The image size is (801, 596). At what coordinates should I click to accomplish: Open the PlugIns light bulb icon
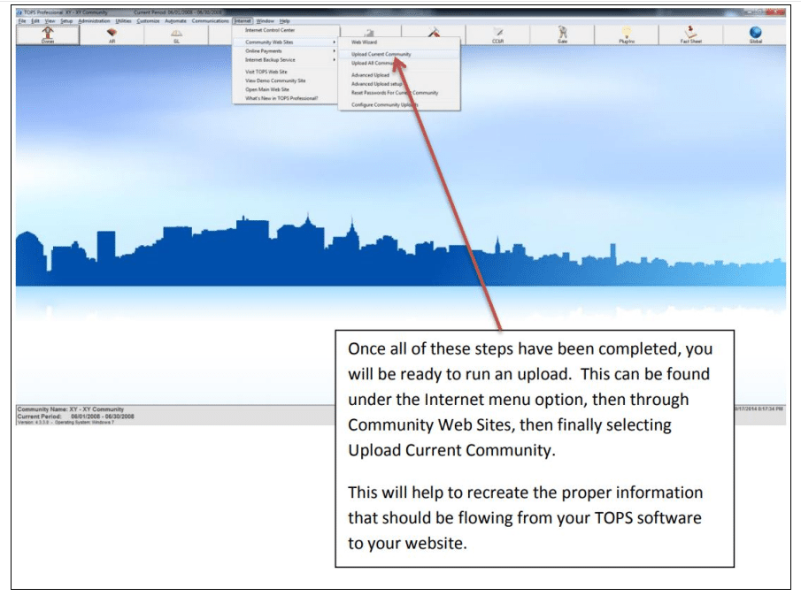pos(627,34)
